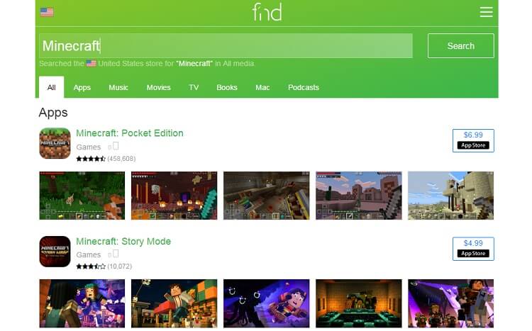Image resolution: width=532 pixels, height=331 pixels.
Task: Open the Minecraft: Pocket Edition app icon
Action: click(55, 143)
